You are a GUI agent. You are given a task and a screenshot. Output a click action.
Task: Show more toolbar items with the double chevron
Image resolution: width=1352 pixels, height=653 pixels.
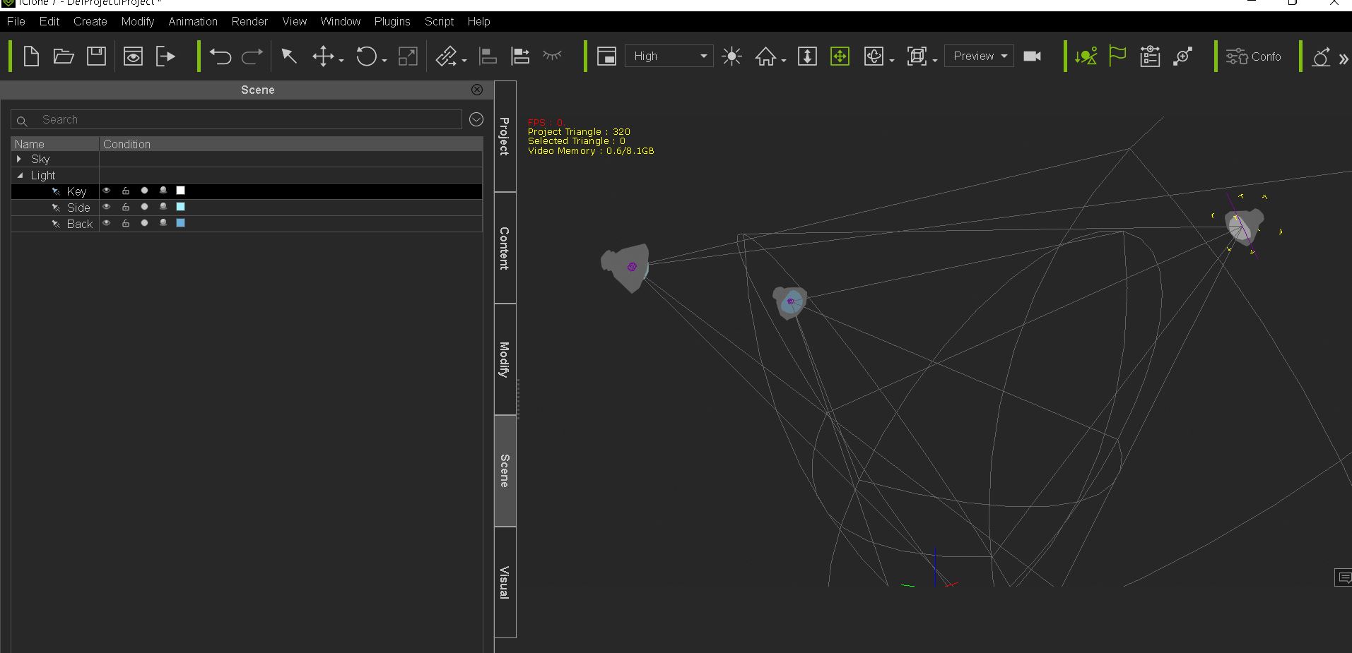coord(1344,60)
